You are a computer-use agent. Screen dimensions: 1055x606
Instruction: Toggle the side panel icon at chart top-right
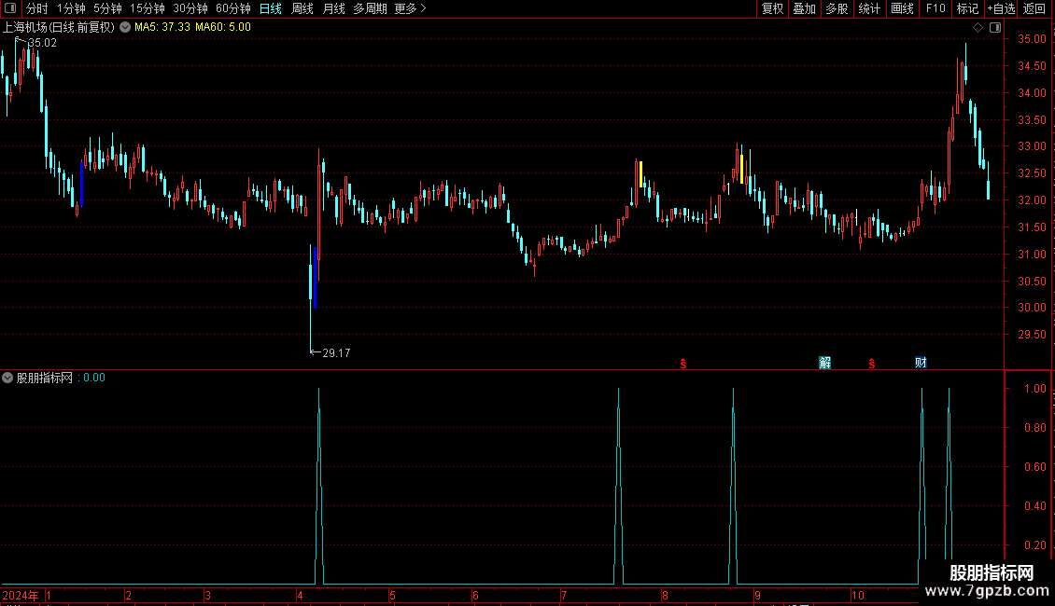(995, 28)
